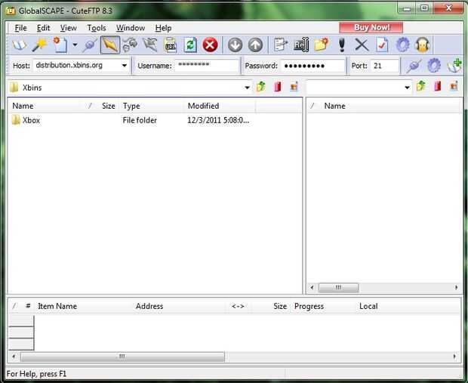The image size is (468, 383).
Task: Open the Site Manager book icon
Action: coord(20,45)
